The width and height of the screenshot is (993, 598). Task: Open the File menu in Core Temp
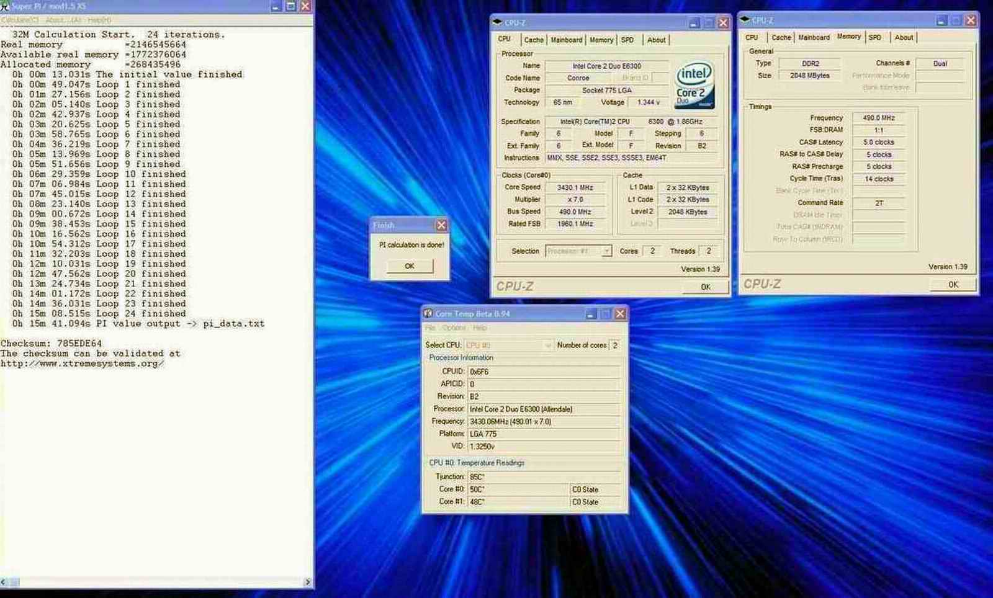[x=430, y=328]
